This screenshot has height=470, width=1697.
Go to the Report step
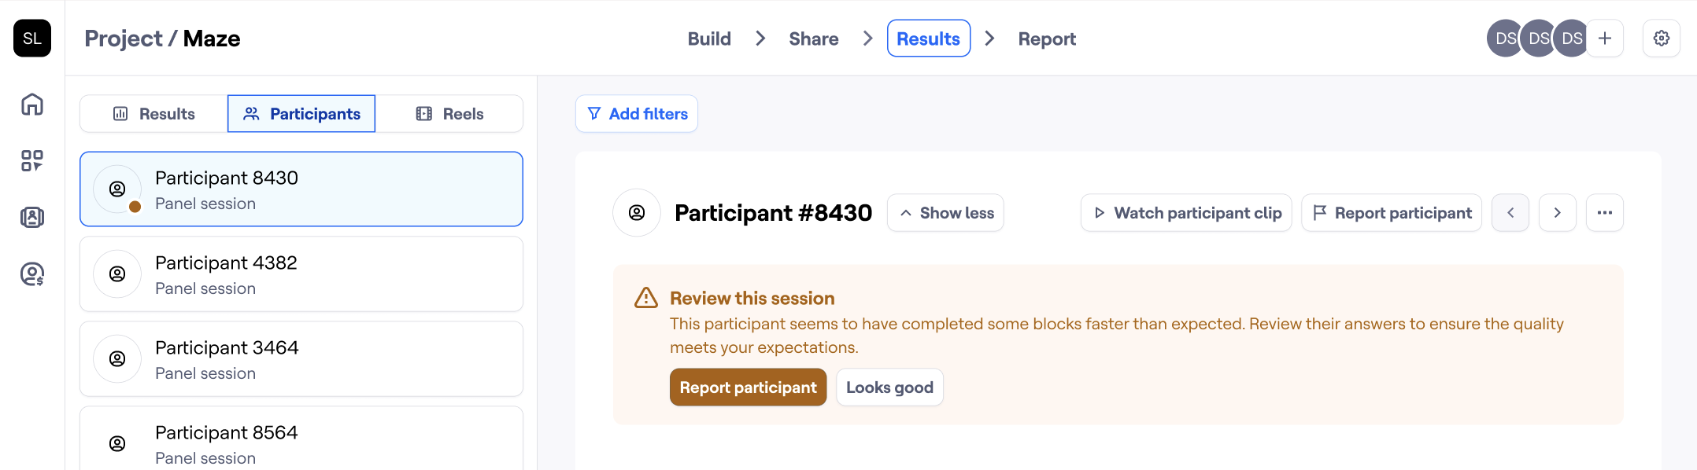tap(1046, 39)
